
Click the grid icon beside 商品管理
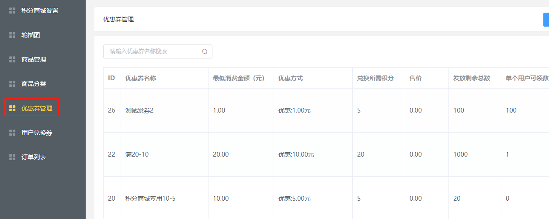(x=12, y=59)
